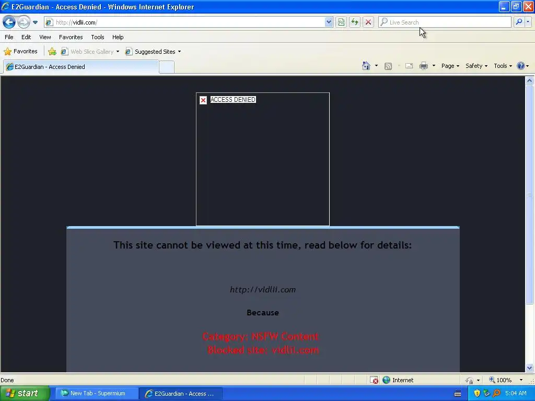The height and width of the screenshot is (401, 535).
Task: Click the Stop loading red X icon
Action: (x=368, y=22)
